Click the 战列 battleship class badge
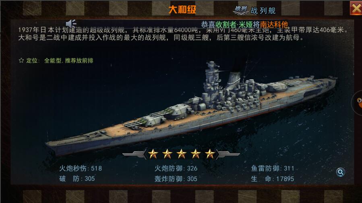This screenshot has height=203, width=362. pos(241,10)
